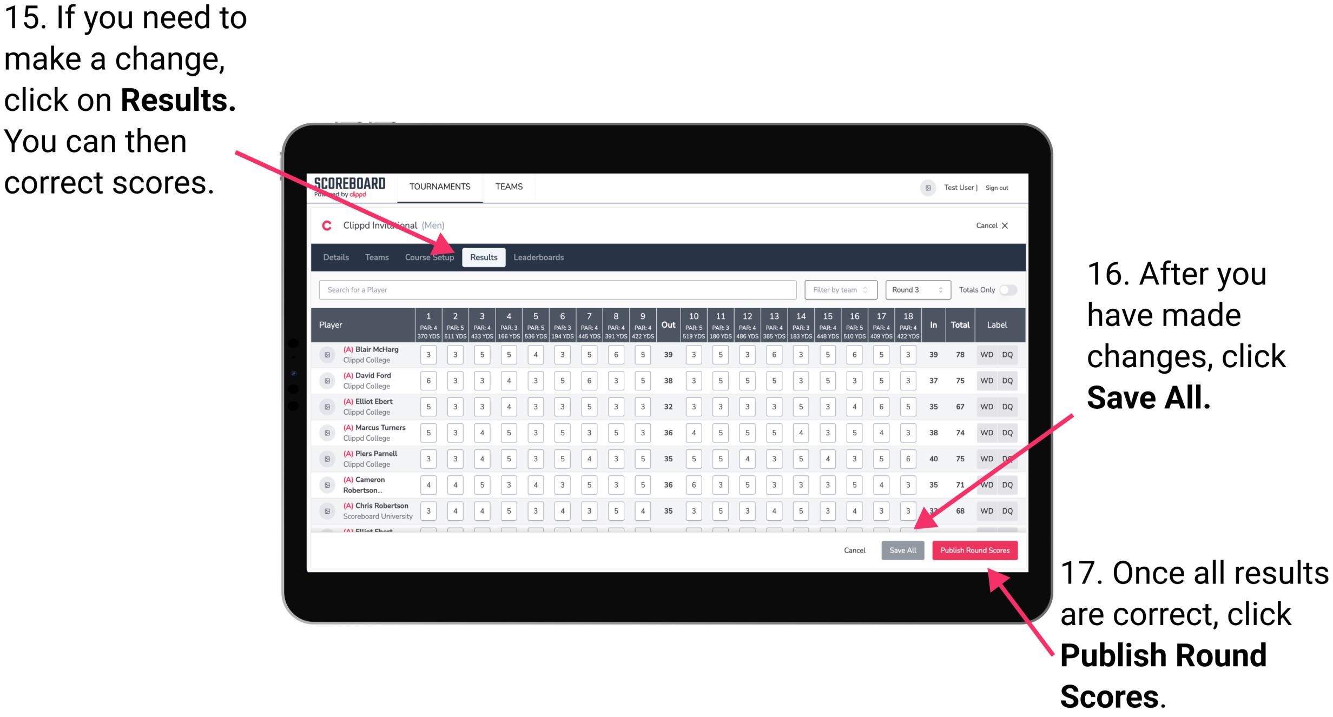Click the Teams tab

374,257
